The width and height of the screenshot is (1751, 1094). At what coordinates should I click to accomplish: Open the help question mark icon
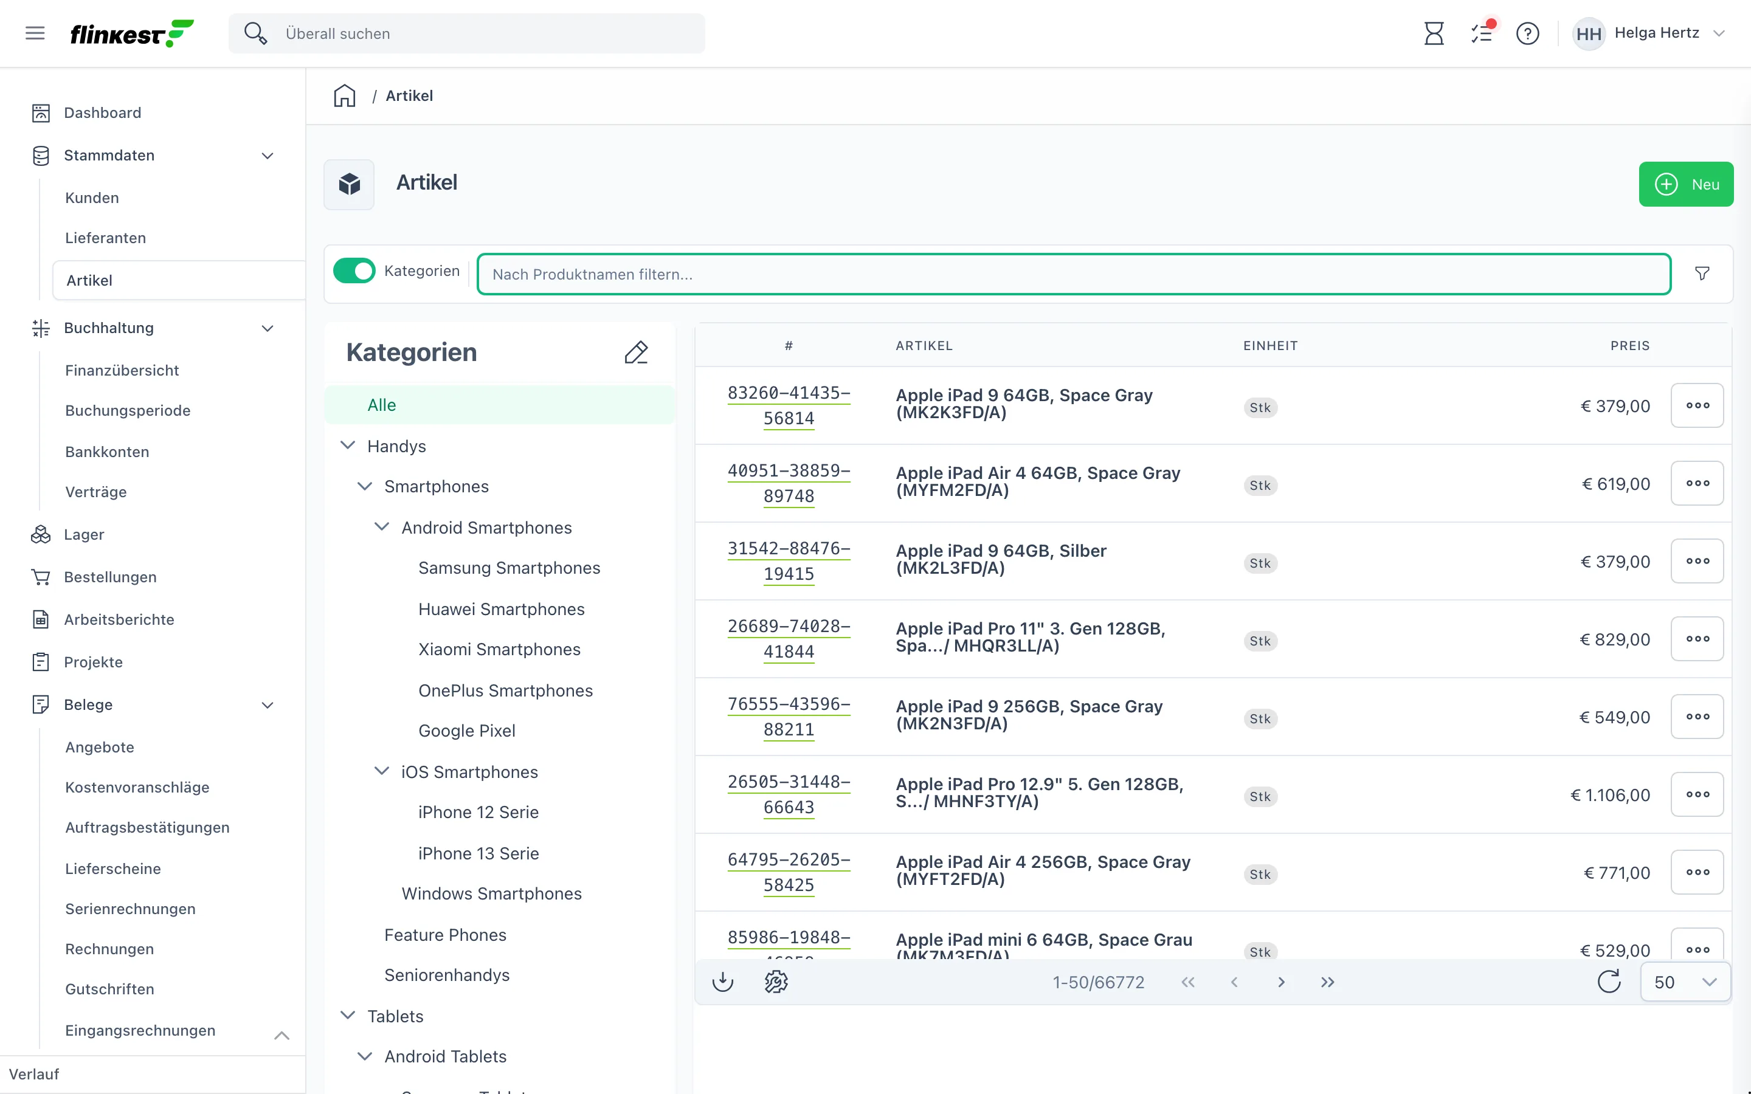coord(1527,33)
